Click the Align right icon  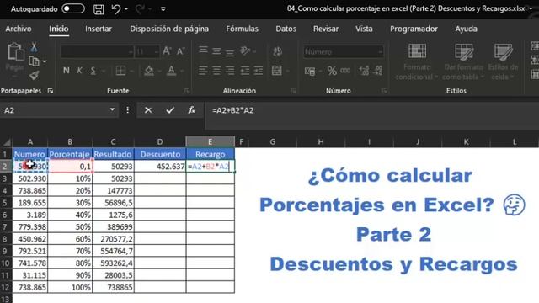click(x=230, y=71)
